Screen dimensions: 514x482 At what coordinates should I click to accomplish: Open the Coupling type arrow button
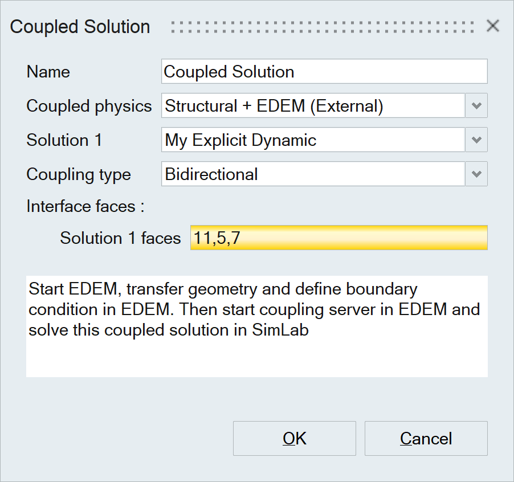pos(477,174)
